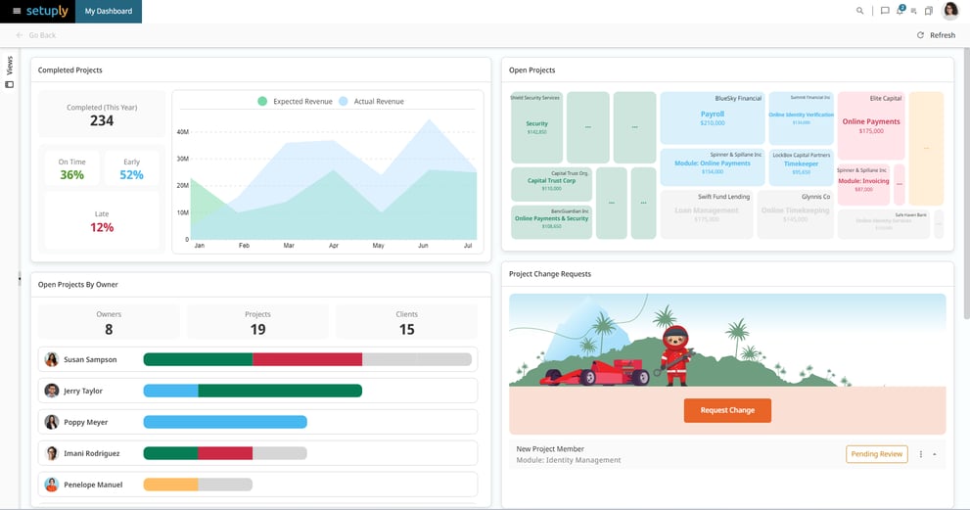Click Susan Sampson's red progress bar segment
Screen dimensions: 970x510
[x=307, y=359]
